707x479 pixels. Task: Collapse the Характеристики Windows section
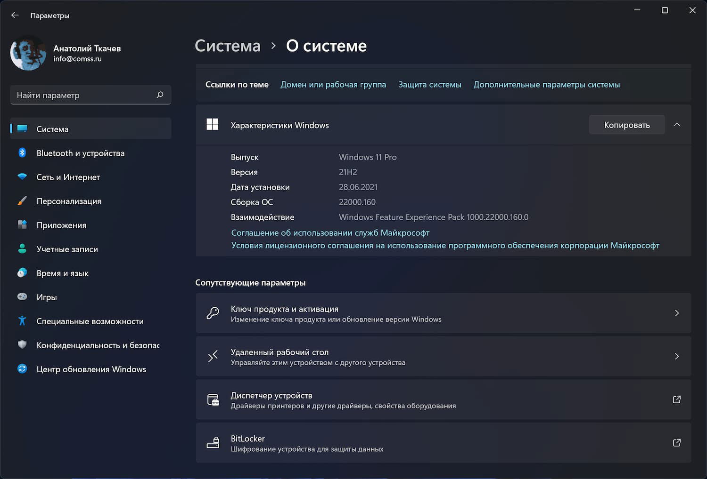pos(677,125)
